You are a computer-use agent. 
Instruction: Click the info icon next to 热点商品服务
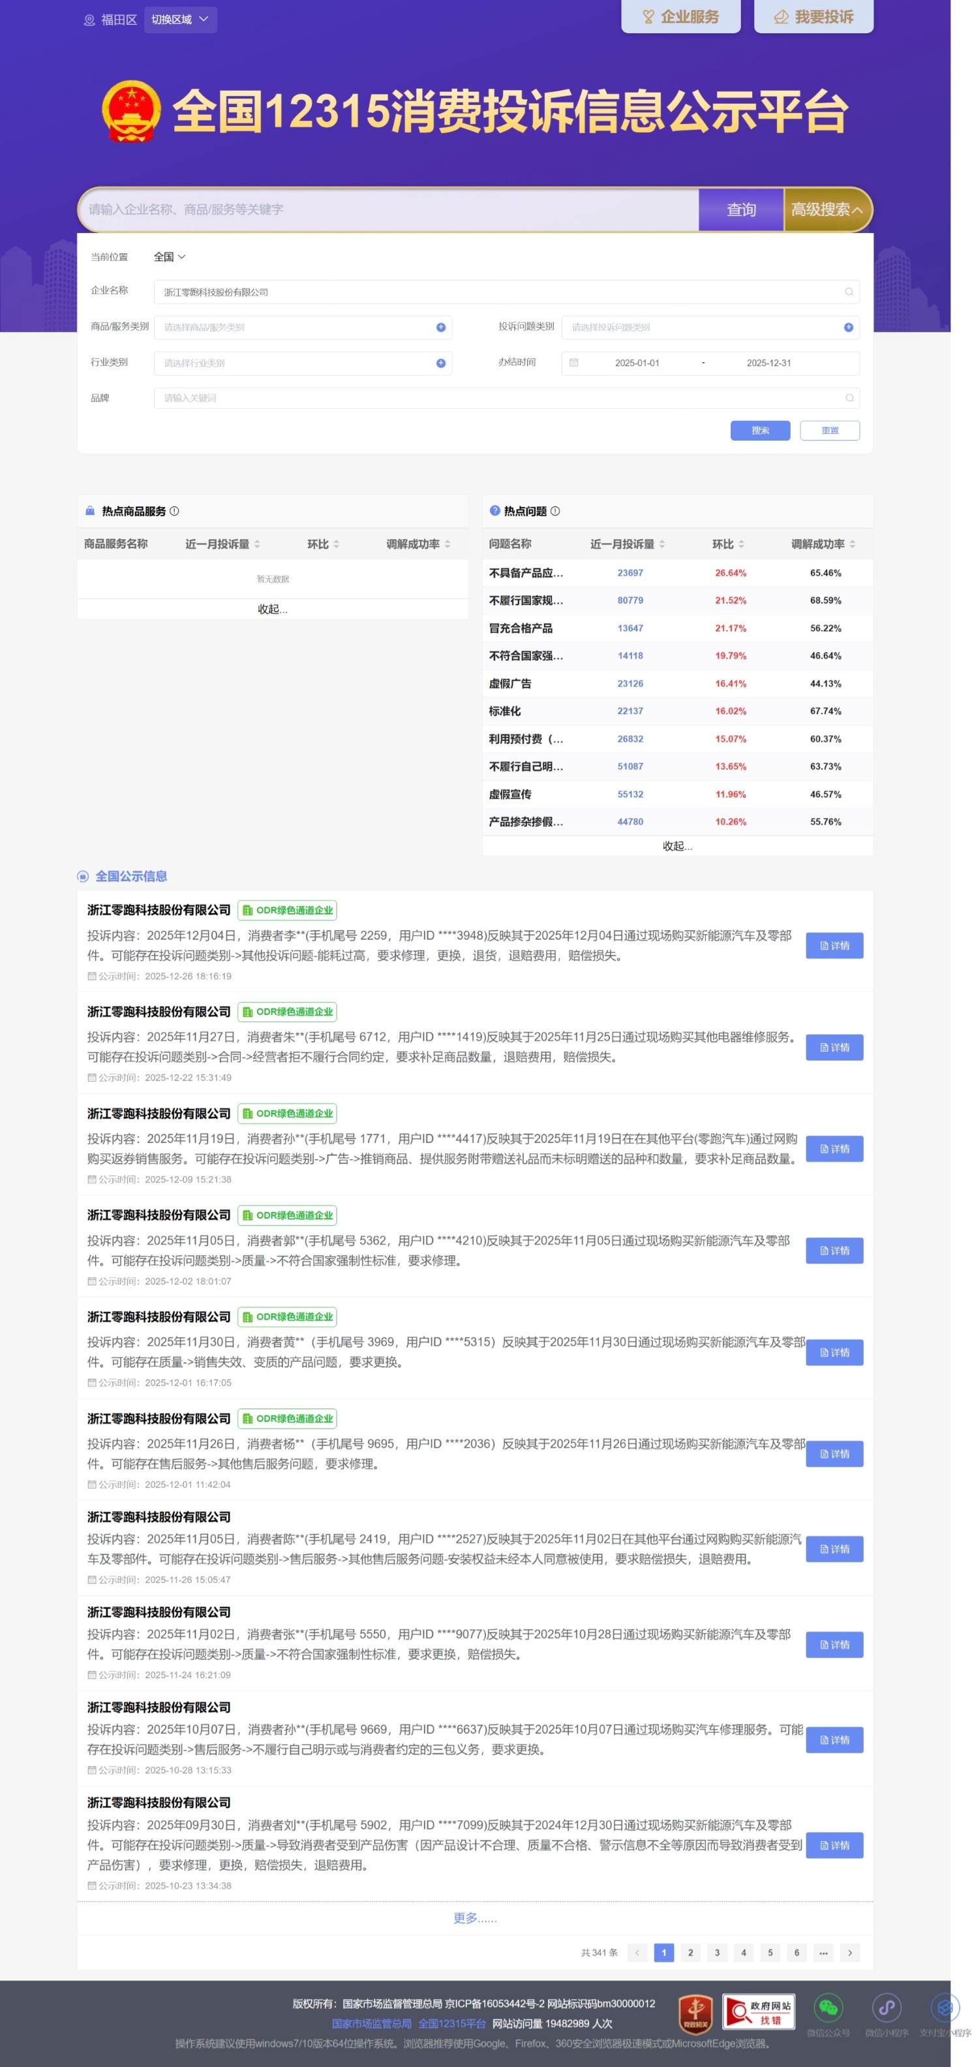click(174, 511)
